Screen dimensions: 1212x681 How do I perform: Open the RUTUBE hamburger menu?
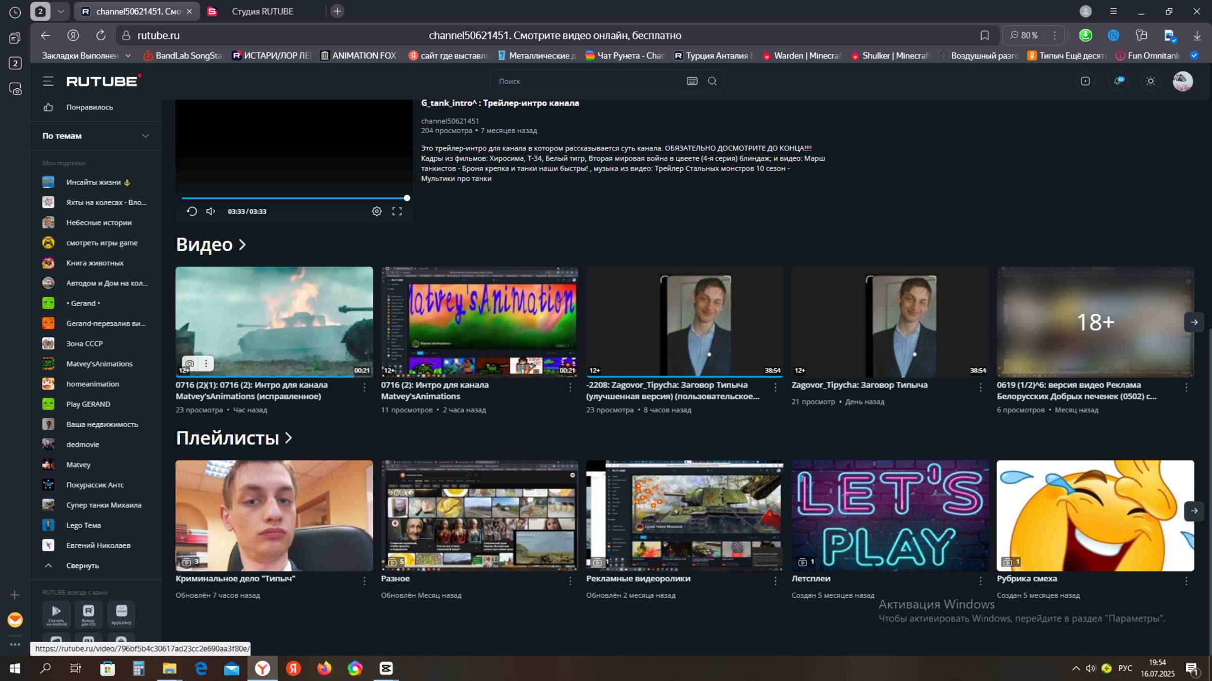tap(48, 81)
